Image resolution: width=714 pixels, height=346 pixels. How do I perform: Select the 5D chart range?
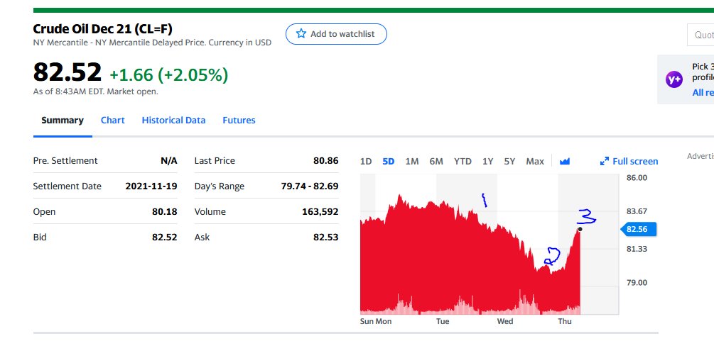point(389,162)
